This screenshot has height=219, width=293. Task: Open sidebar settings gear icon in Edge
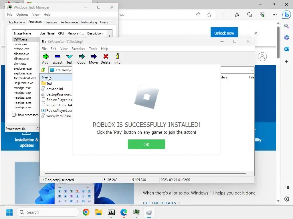286,199
